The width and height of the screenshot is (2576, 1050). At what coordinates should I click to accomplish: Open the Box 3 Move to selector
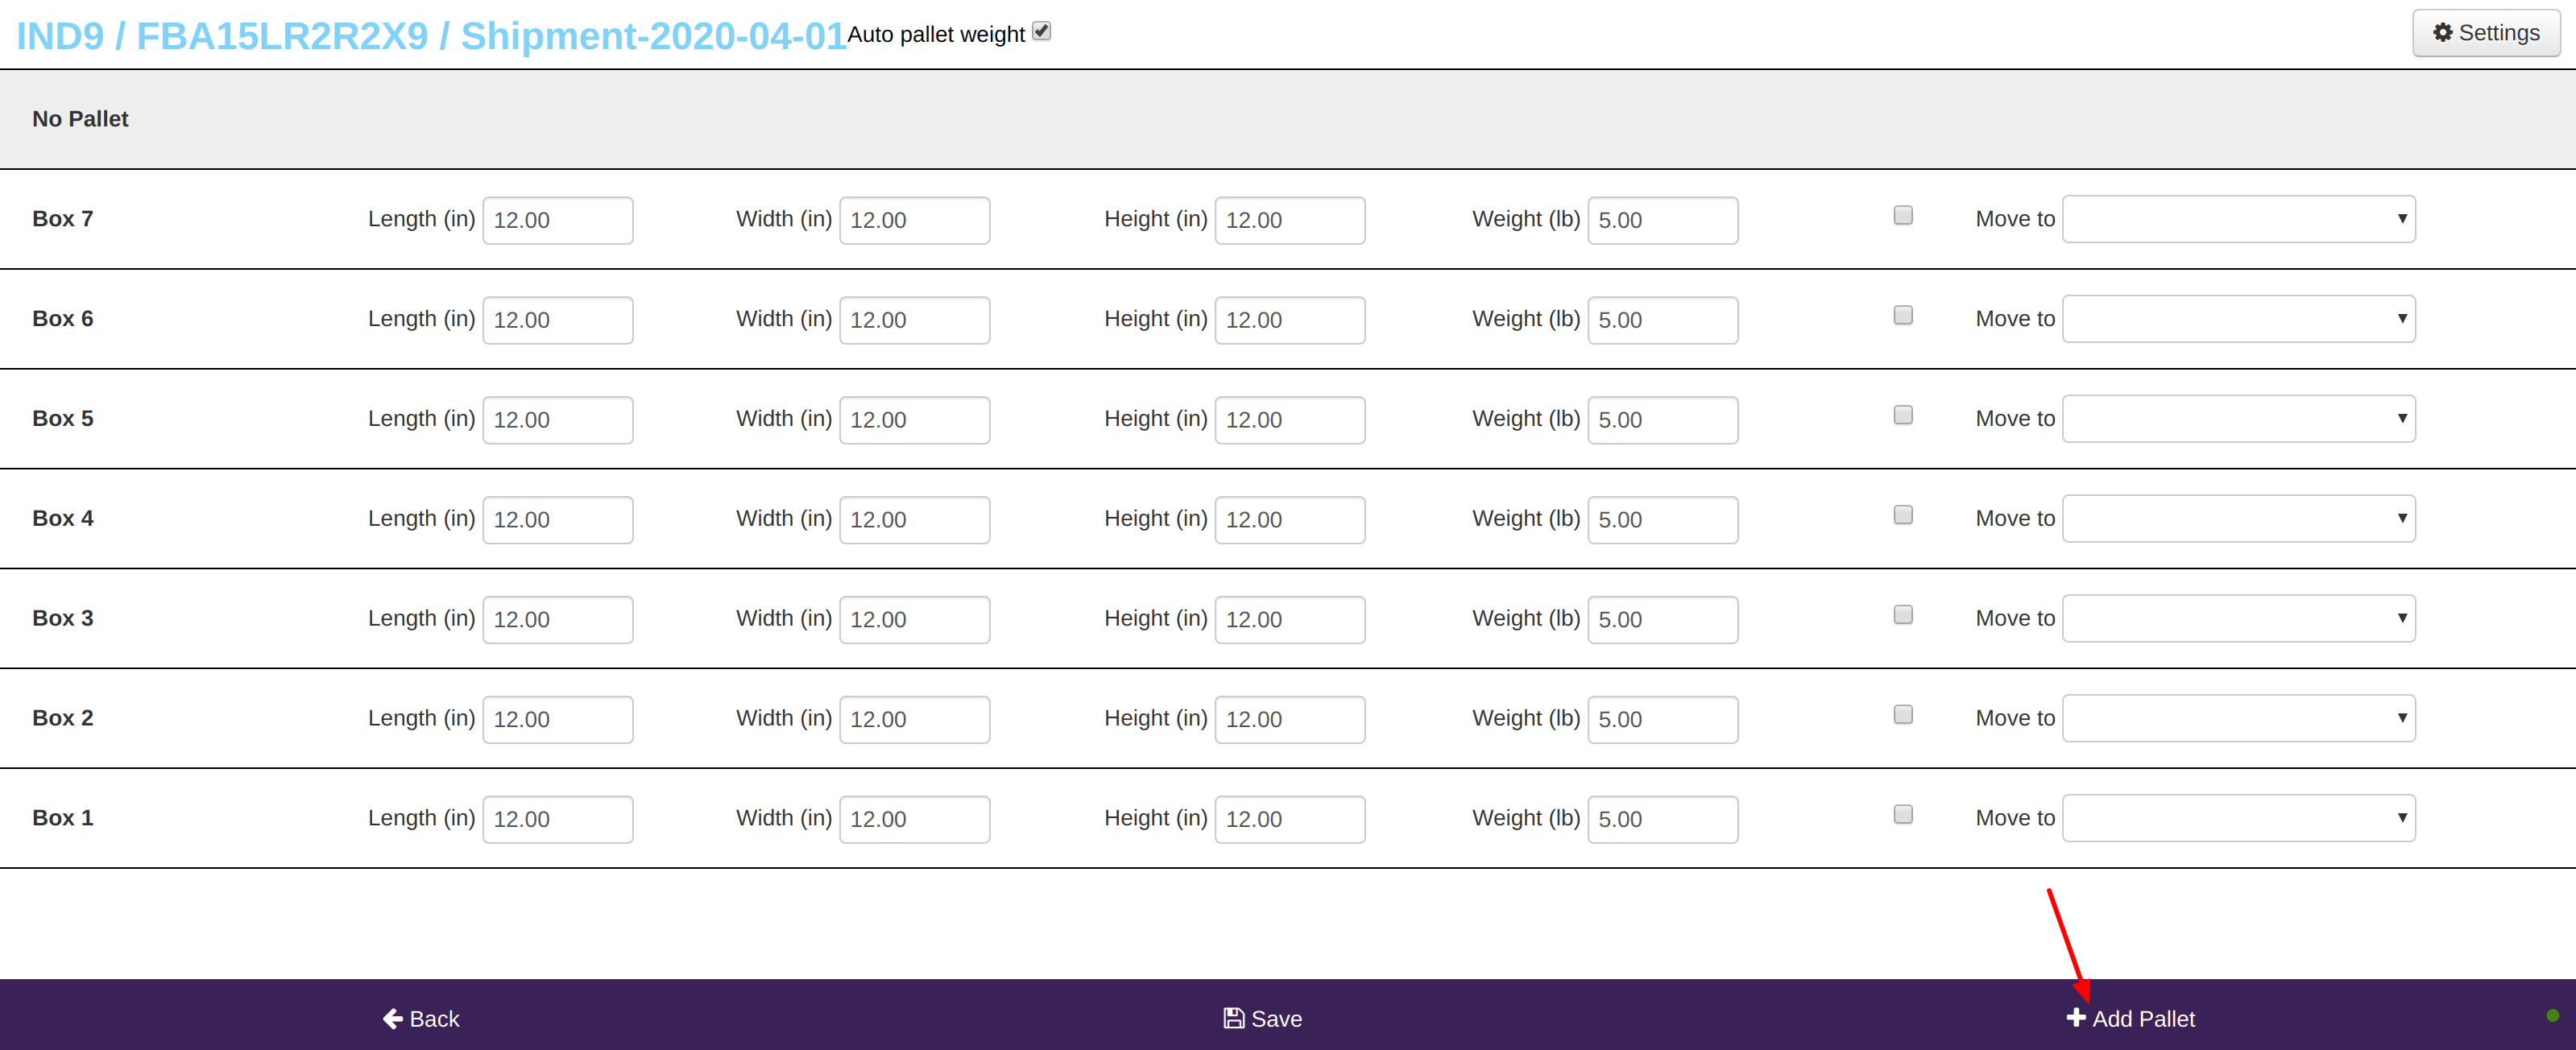click(2238, 618)
